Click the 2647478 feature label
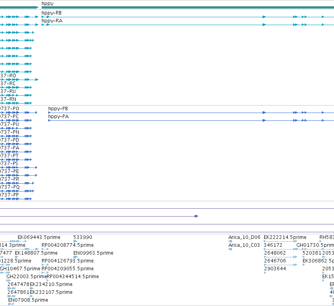 click(18, 284)
